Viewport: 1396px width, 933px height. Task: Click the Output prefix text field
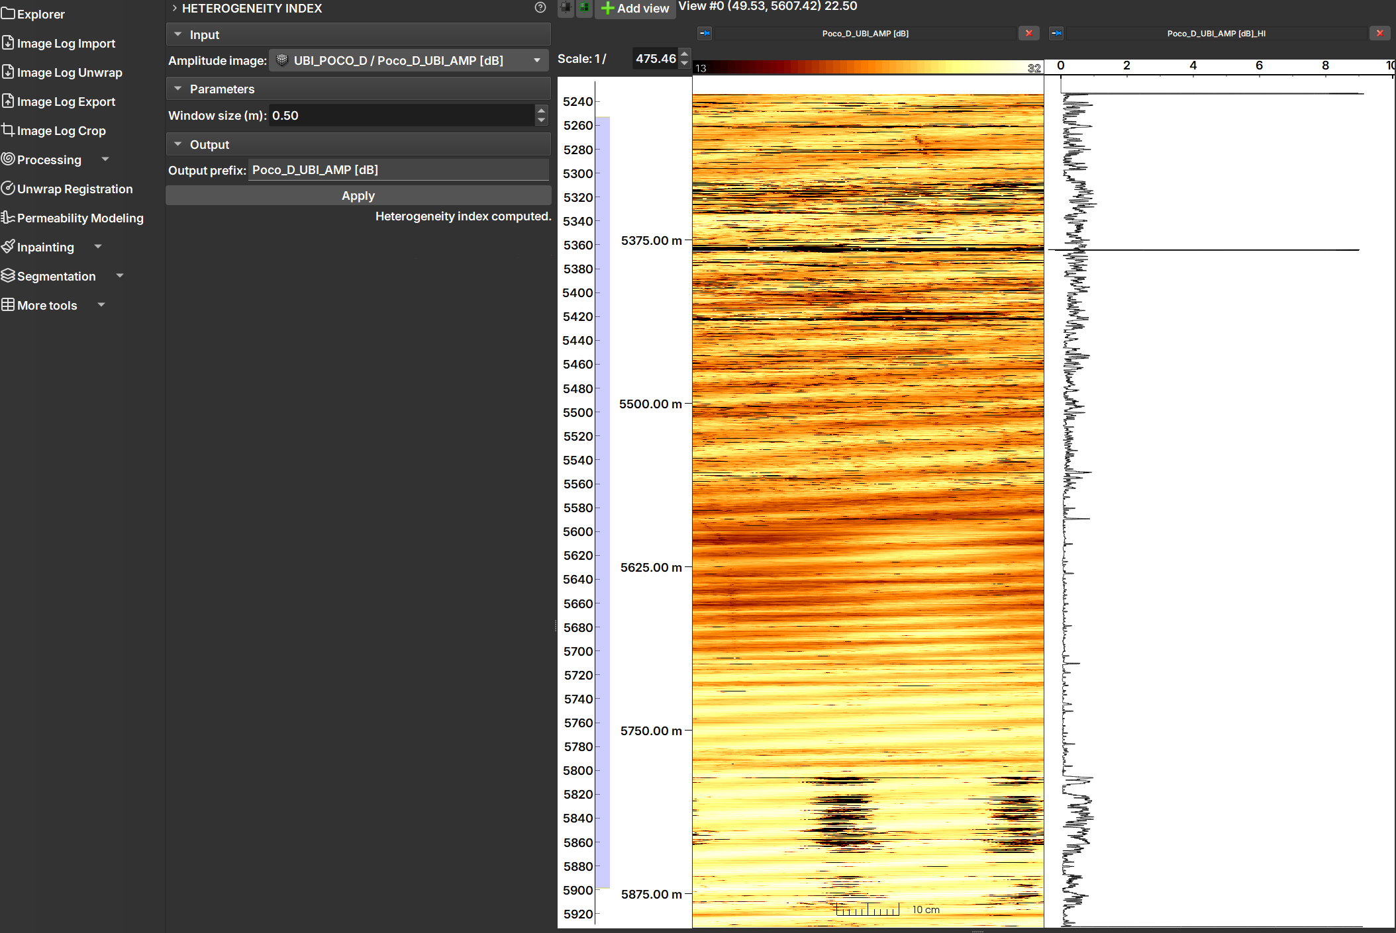click(x=398, y=170)
